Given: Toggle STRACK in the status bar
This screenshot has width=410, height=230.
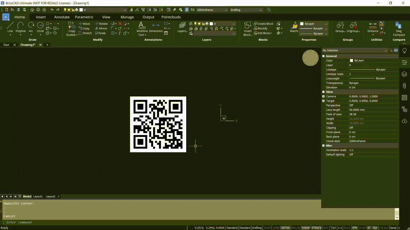Looking at the screenshot, I should coord(316,228).
